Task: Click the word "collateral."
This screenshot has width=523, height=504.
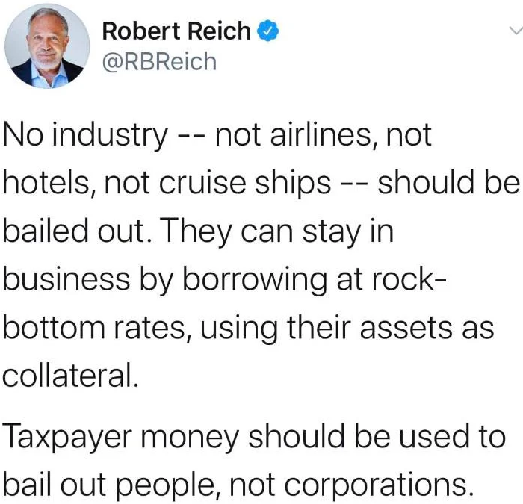Action: coord(70,376)
